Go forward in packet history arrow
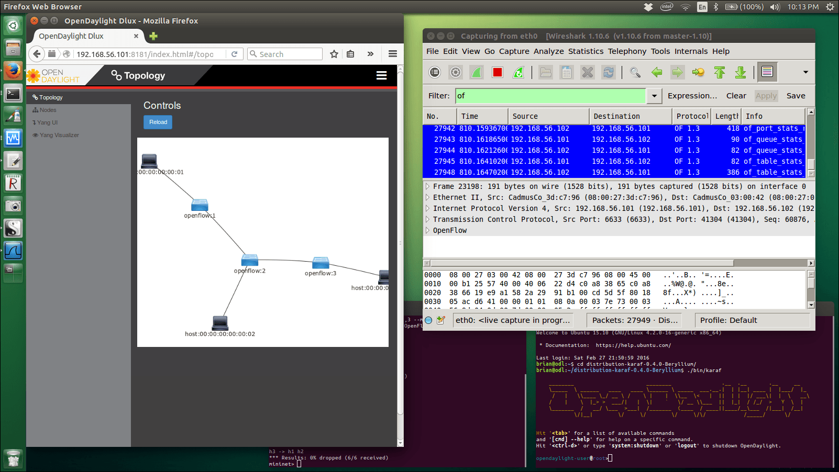 pos(677,72)
